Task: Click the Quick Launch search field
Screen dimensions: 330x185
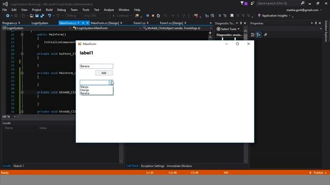Action: click(x=278, y=4)
